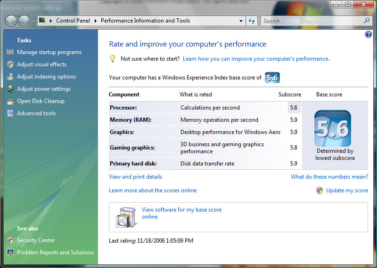Click the shield icon beside Update my score

tap(320, 190)
